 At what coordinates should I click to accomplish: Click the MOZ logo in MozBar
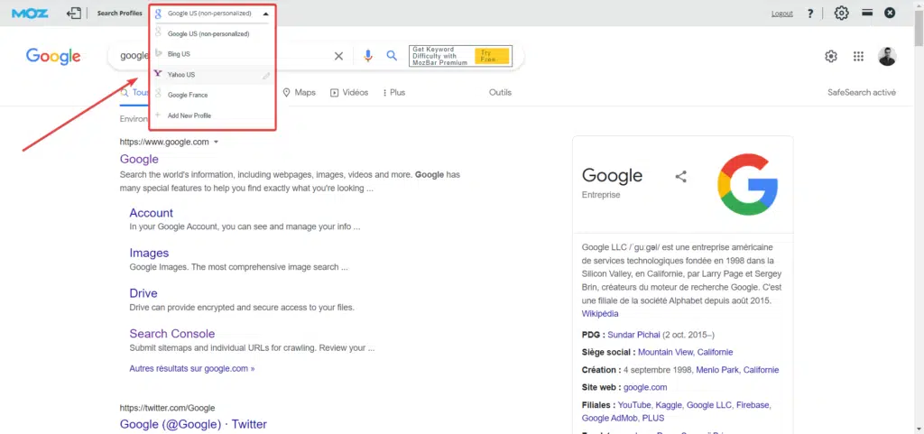point(30,13)
